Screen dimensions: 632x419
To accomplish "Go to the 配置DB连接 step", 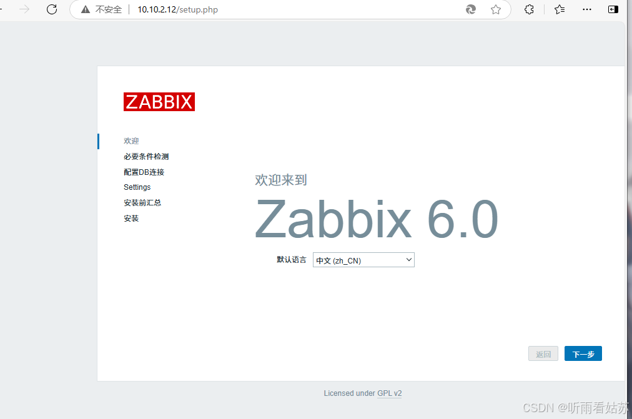I will pos(144,172).
